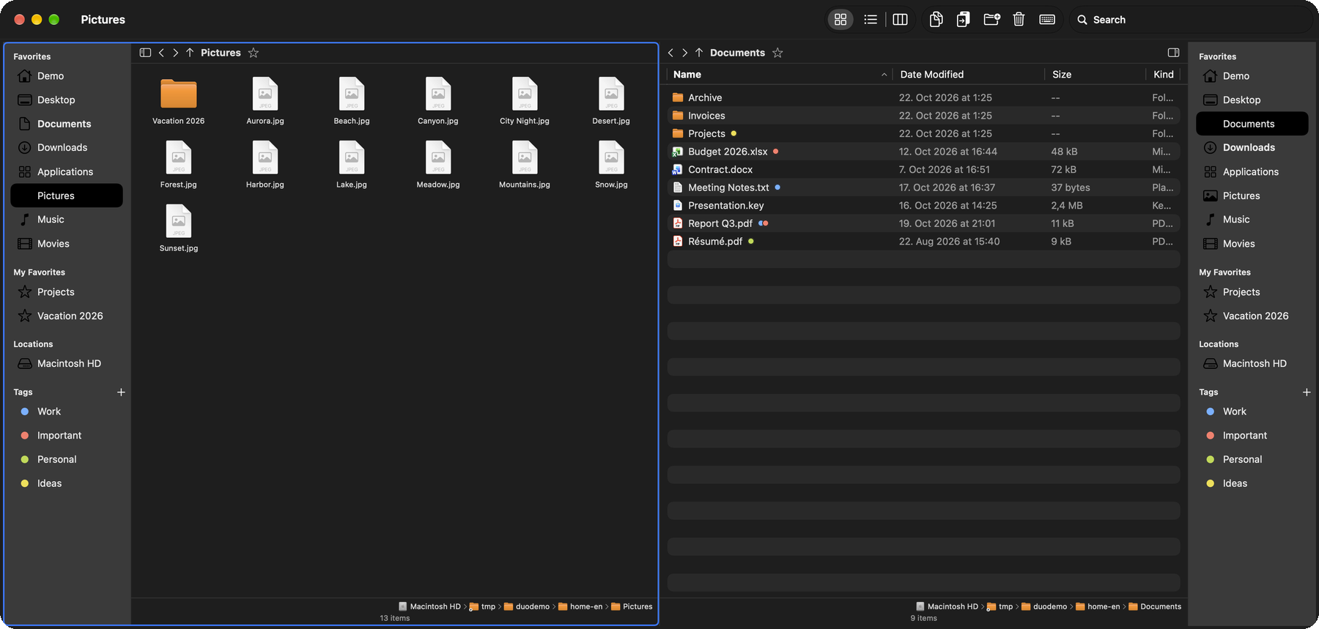Switch to column view in toolbar
This screenshot has width=1319, height=629.
coord(900,20)
